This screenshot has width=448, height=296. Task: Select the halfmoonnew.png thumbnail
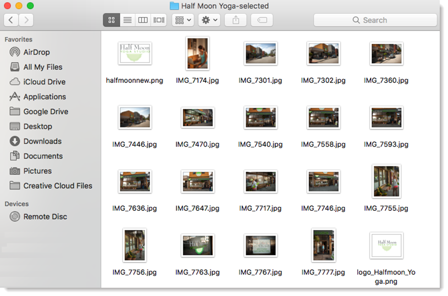[135, 53]
